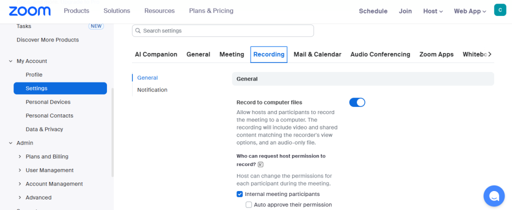Screen dimensions: 512x210
Task: Open the Host dropdown
Action: coord(433,11)
